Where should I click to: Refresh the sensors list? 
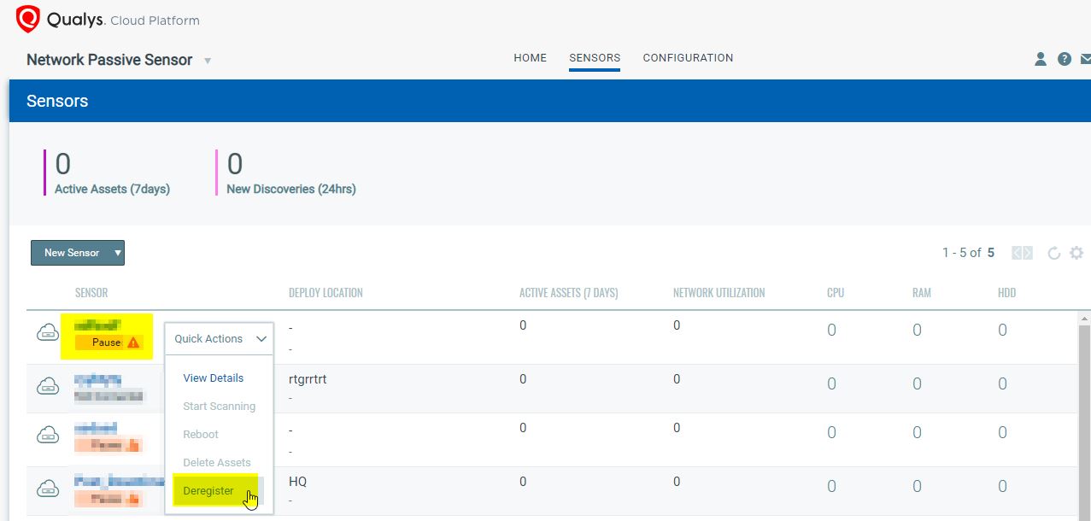[1053, 253]
